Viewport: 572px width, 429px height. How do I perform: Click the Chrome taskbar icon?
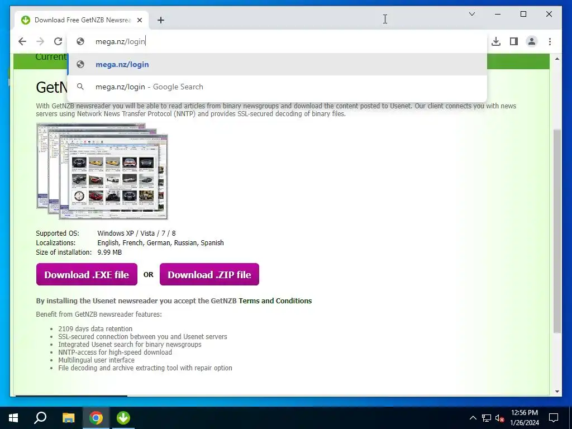pos(96,418)
